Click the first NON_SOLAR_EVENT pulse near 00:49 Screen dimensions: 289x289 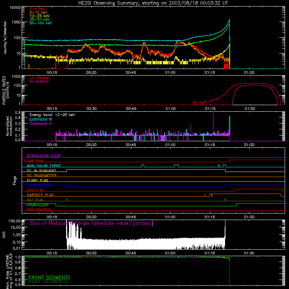pos(143,166)
